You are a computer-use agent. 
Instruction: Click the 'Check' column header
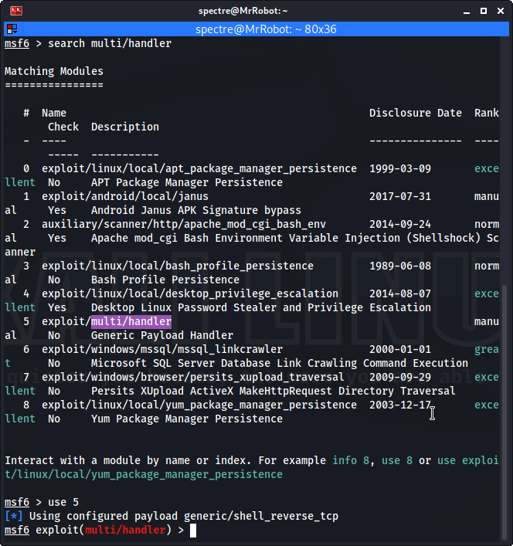click(63, 127)
